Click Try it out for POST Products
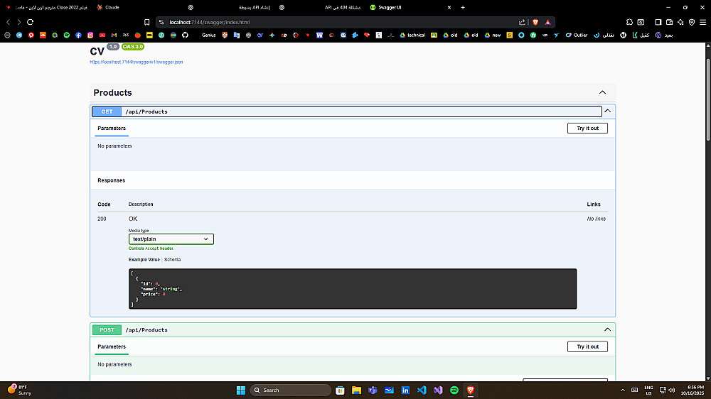 tap(588, 346)
